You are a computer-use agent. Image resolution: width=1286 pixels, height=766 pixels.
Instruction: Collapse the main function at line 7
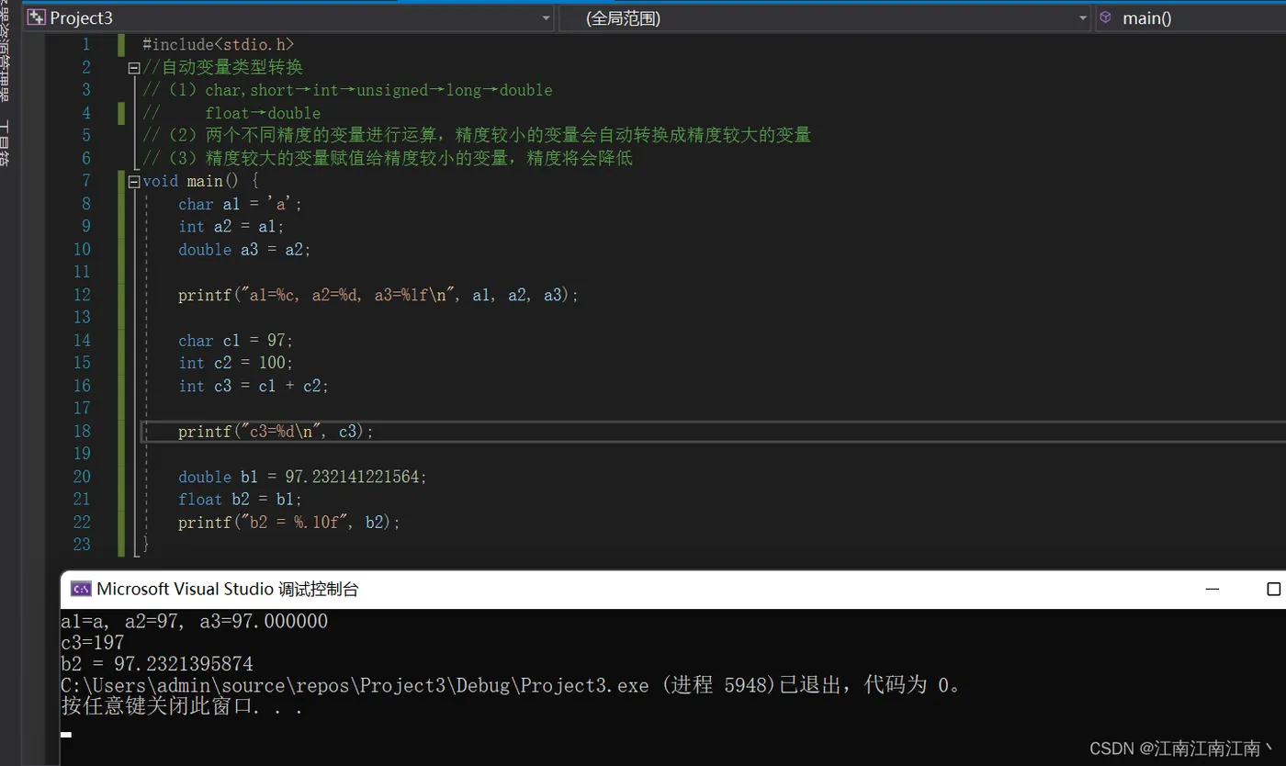tap(134, 182)
